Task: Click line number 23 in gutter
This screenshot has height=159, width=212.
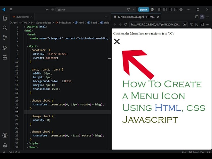Action: pos(17,112)
